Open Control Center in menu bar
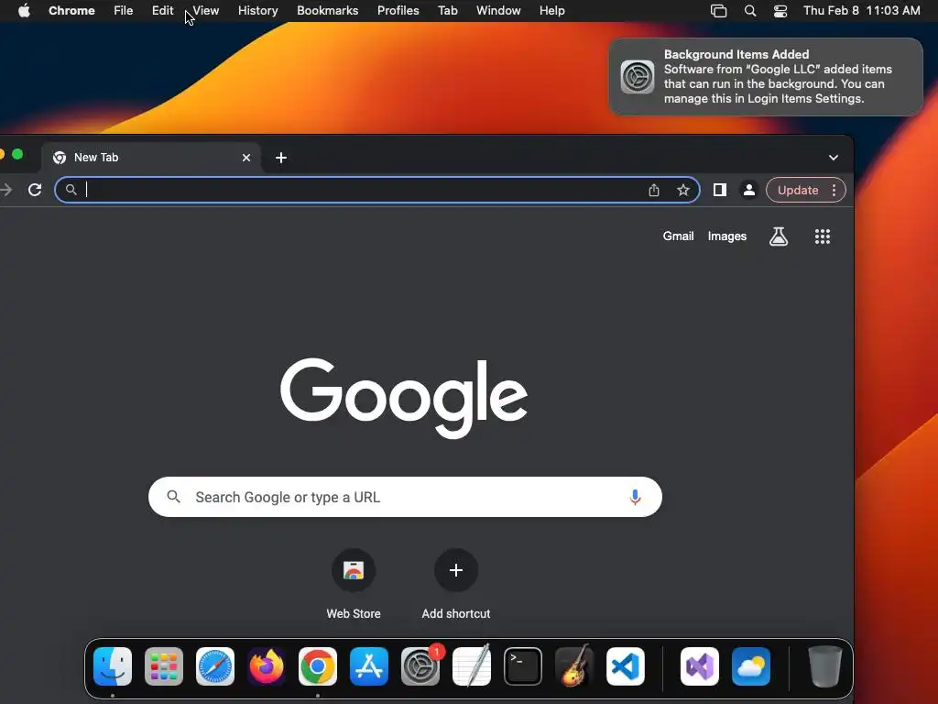Viewport: 938px width, 704px height. pos(780,11)
